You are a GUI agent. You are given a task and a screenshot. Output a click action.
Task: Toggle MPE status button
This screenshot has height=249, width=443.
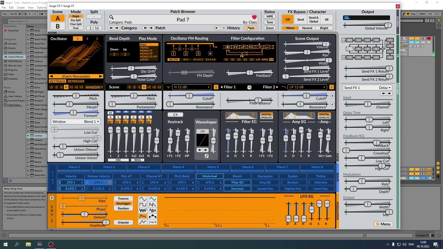coord(270,17)
